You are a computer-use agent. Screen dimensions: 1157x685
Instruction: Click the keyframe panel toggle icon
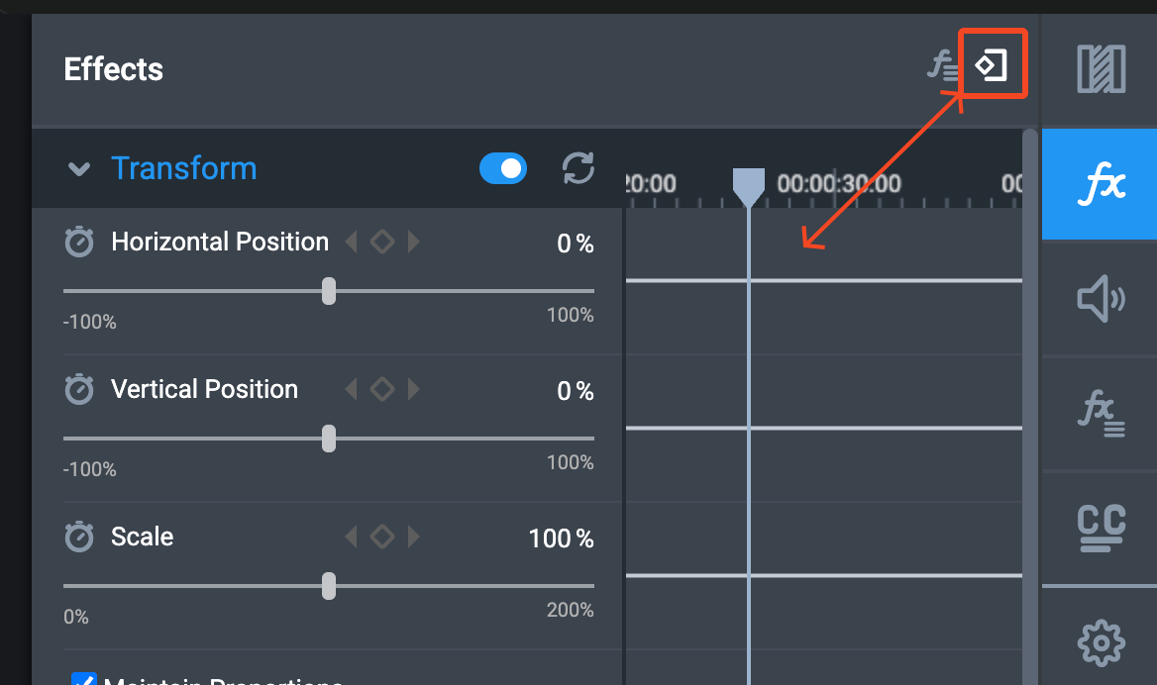[x=991, y=65]
